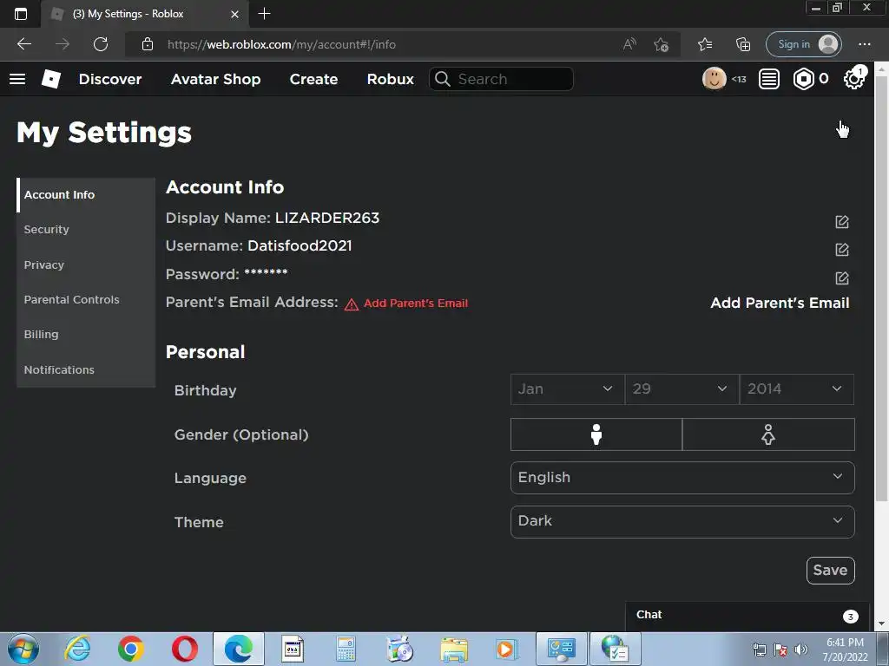Open browser Collections icon
The image size is (889, 666).
743,44
